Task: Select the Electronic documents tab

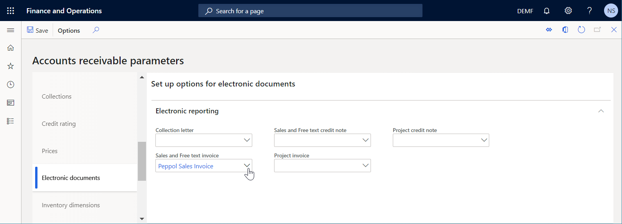Action: pos(85,178)
